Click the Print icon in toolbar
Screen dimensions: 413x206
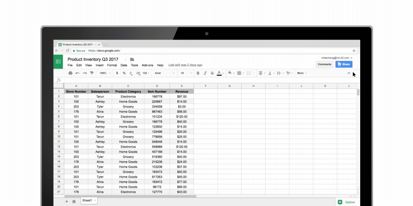click(70, 73)
